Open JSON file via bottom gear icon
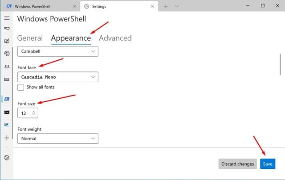Viewport: 285px width, 180px height. click(7, 158)
